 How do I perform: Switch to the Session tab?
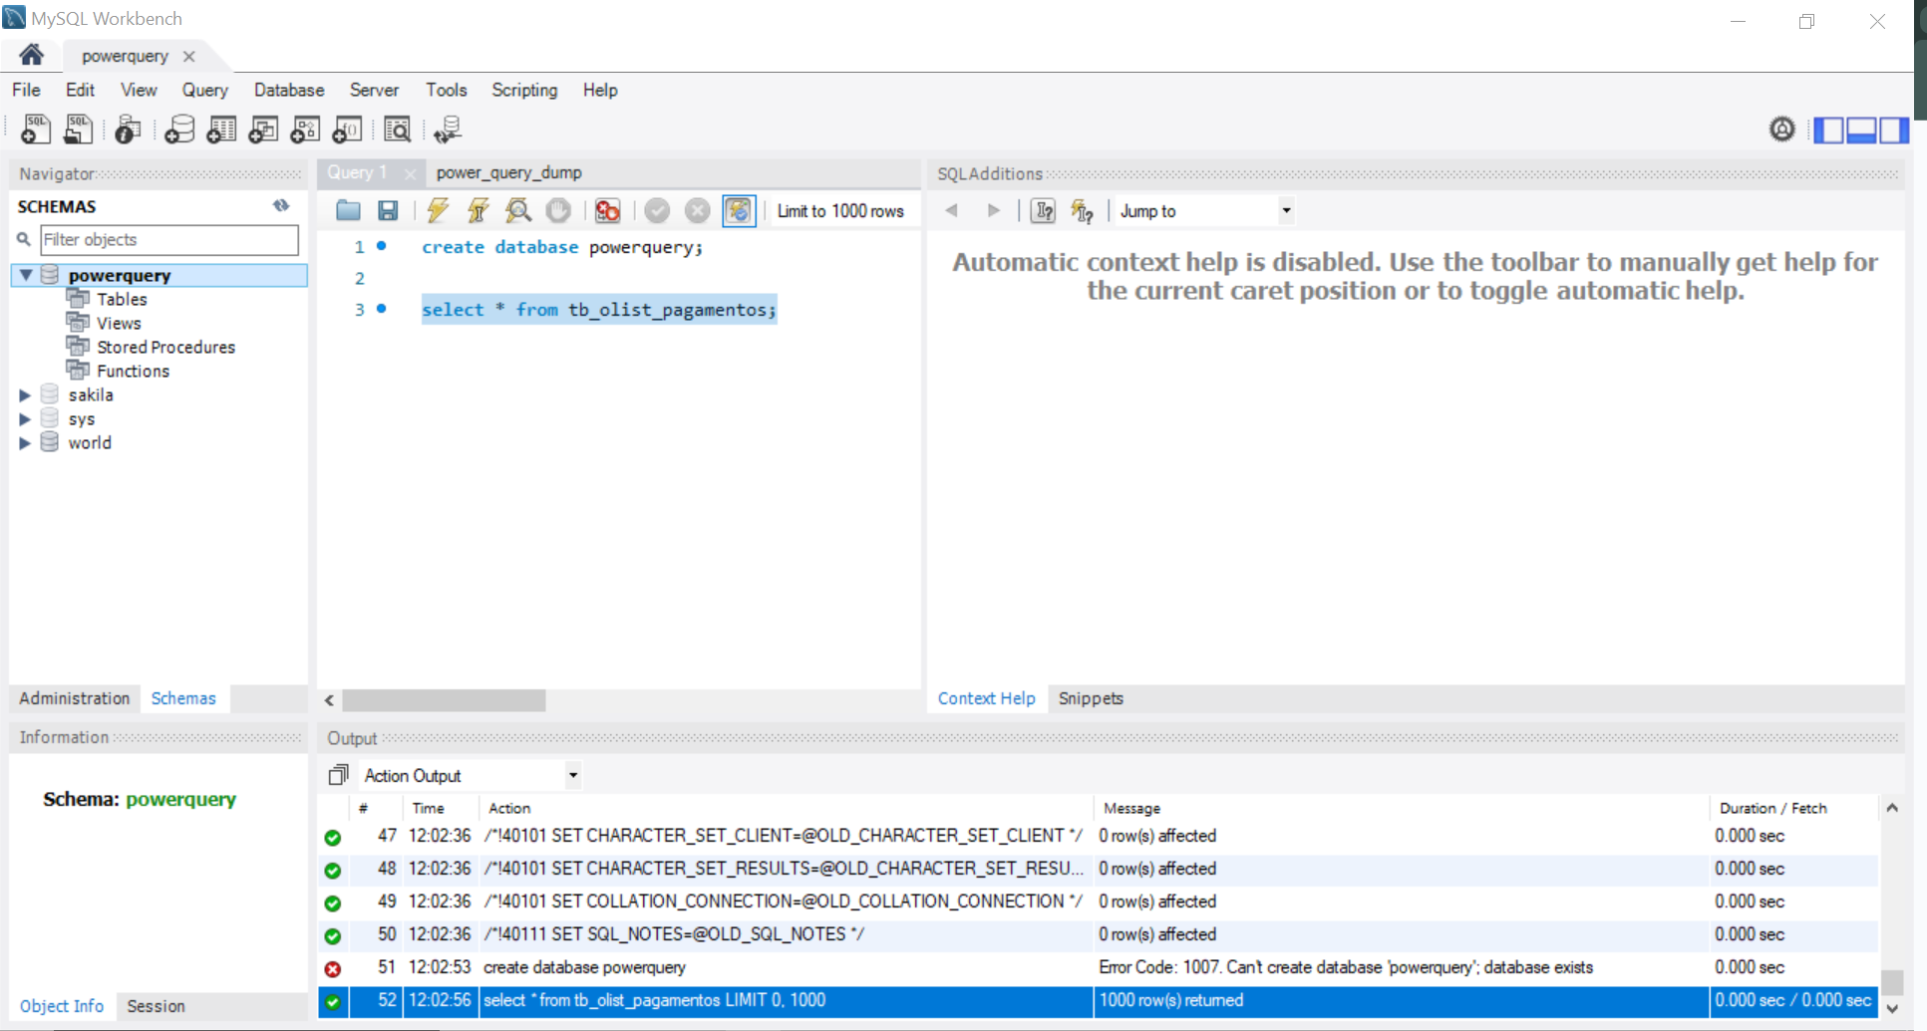156,1006
